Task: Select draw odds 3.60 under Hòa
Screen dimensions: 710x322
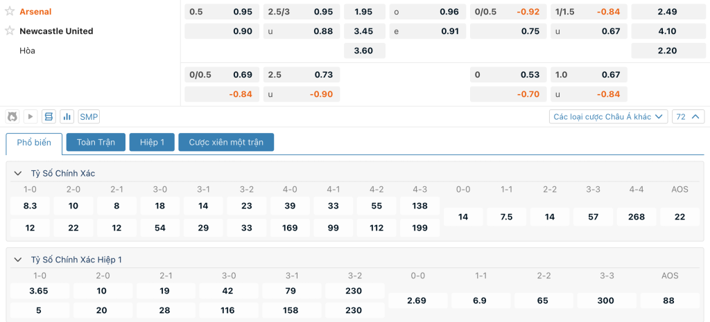Action: [364, 51]
